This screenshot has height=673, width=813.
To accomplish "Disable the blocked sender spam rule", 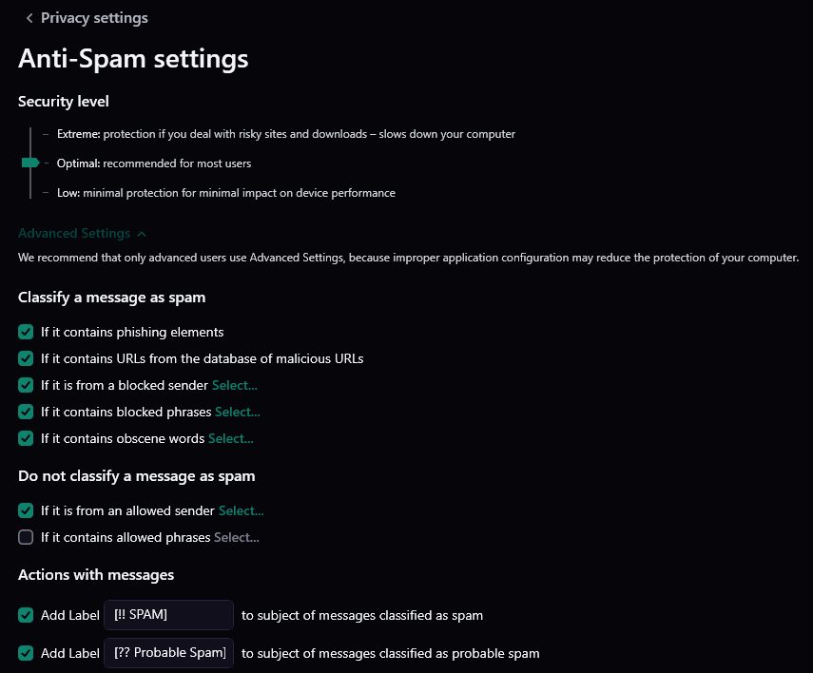I will pos(26,385).
